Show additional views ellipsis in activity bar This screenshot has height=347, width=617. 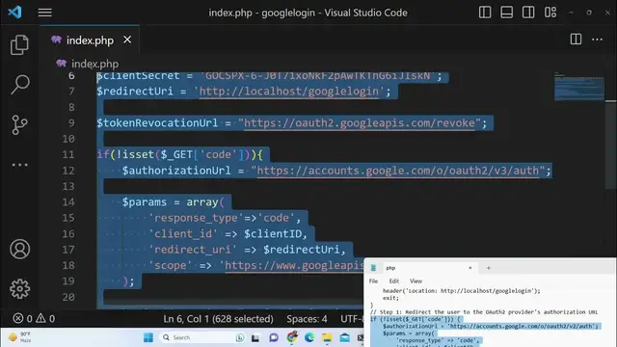(x=19, y=165)
